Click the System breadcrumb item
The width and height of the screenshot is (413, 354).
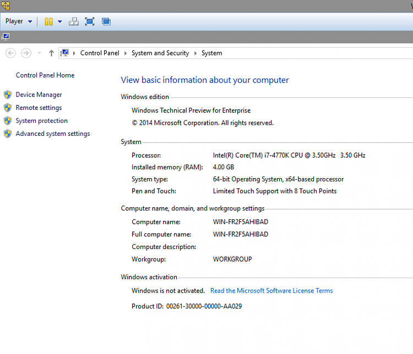point(212,53)
